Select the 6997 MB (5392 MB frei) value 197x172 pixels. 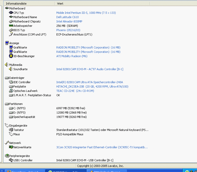(71, 108)
